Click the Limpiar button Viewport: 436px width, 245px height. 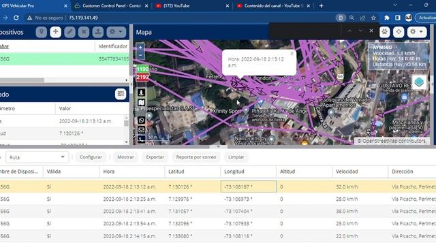(x=236, y=157)
